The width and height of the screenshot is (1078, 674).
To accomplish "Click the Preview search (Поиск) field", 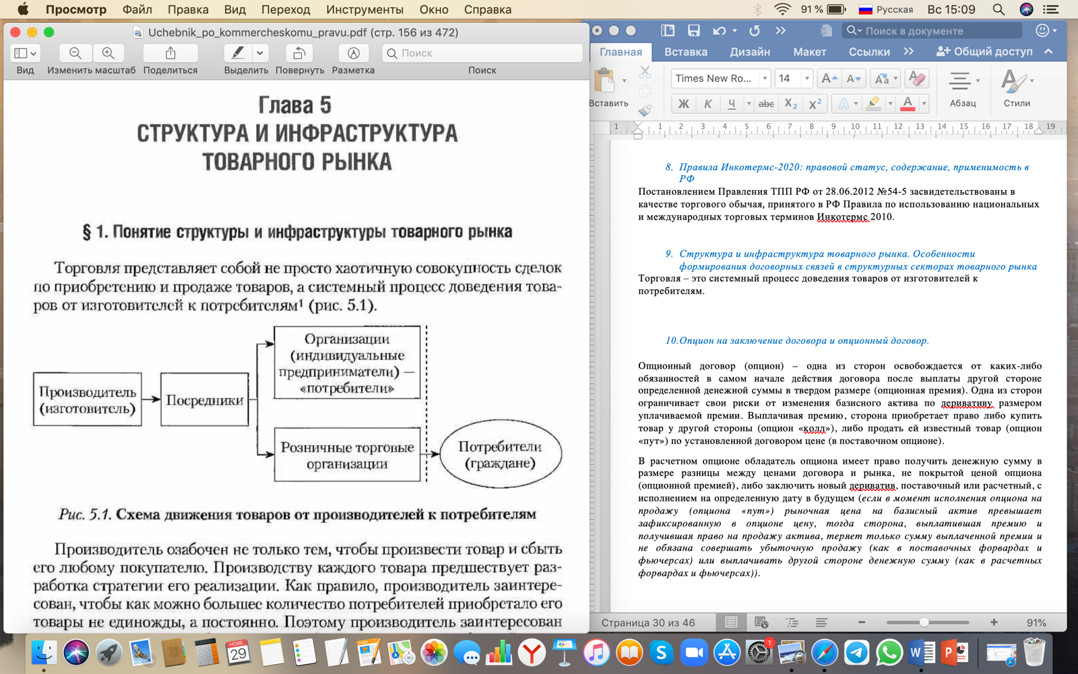I will 482,53.
